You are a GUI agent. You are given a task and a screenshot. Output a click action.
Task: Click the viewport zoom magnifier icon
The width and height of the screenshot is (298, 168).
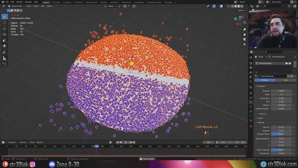244,29
